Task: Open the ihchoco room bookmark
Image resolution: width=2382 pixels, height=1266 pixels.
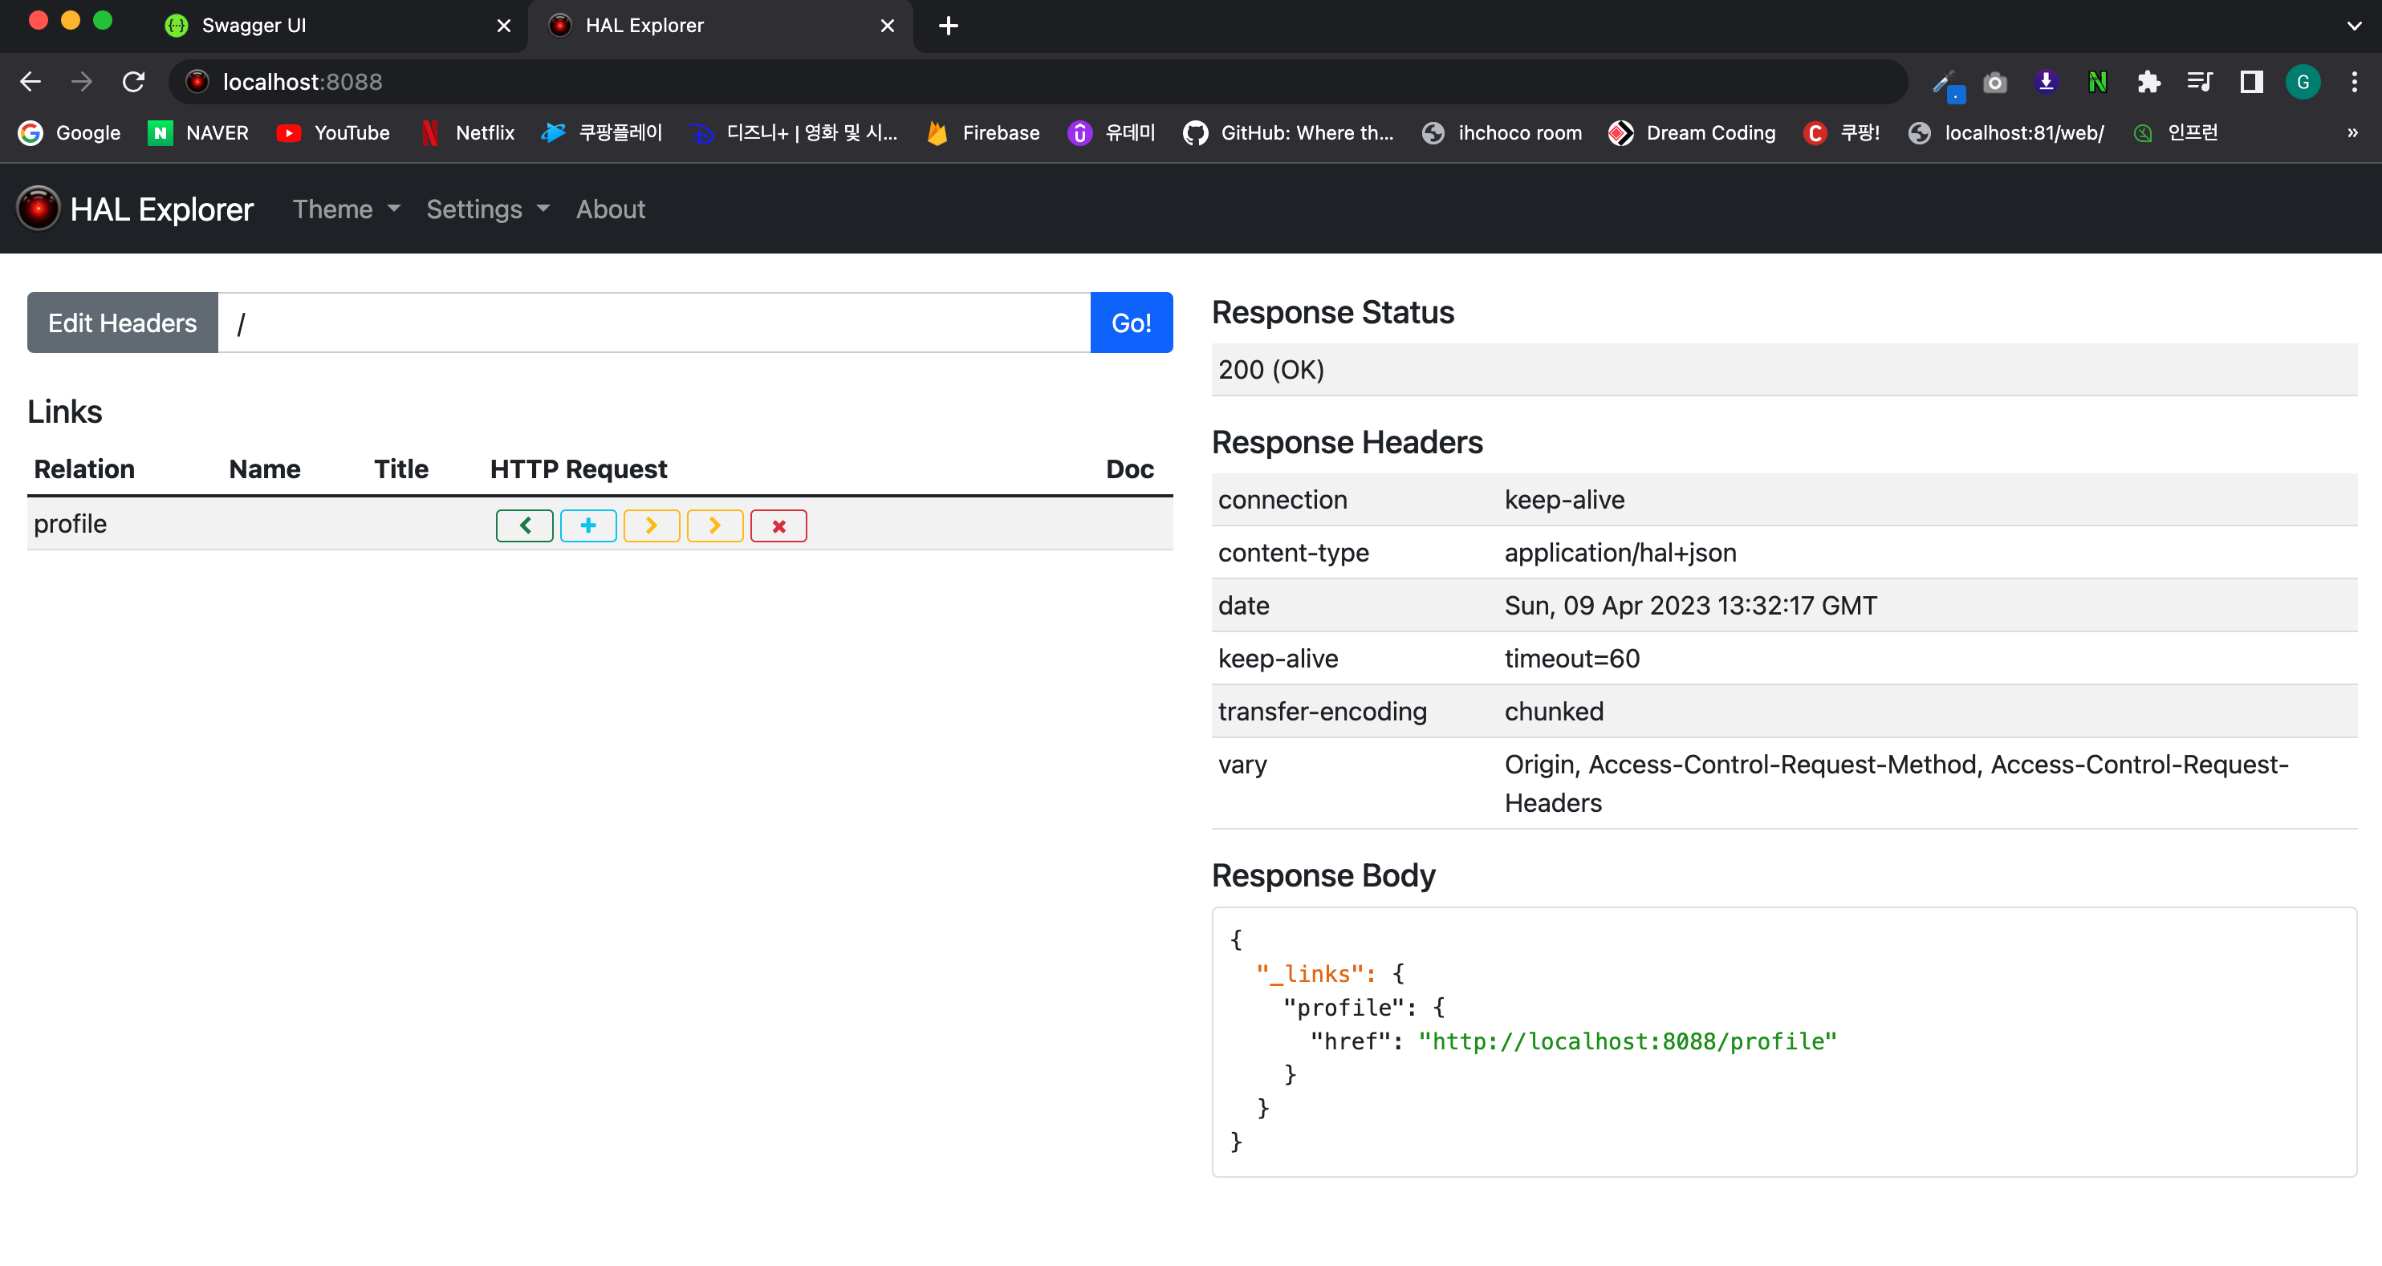Action: (x=1502, y=132)
